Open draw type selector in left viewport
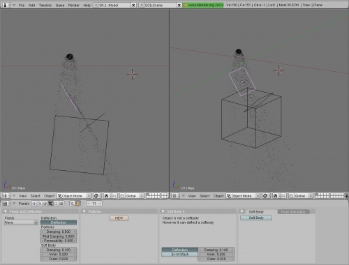Image resolution: width=349 pixels, height=265 pixels. point(96,196)
